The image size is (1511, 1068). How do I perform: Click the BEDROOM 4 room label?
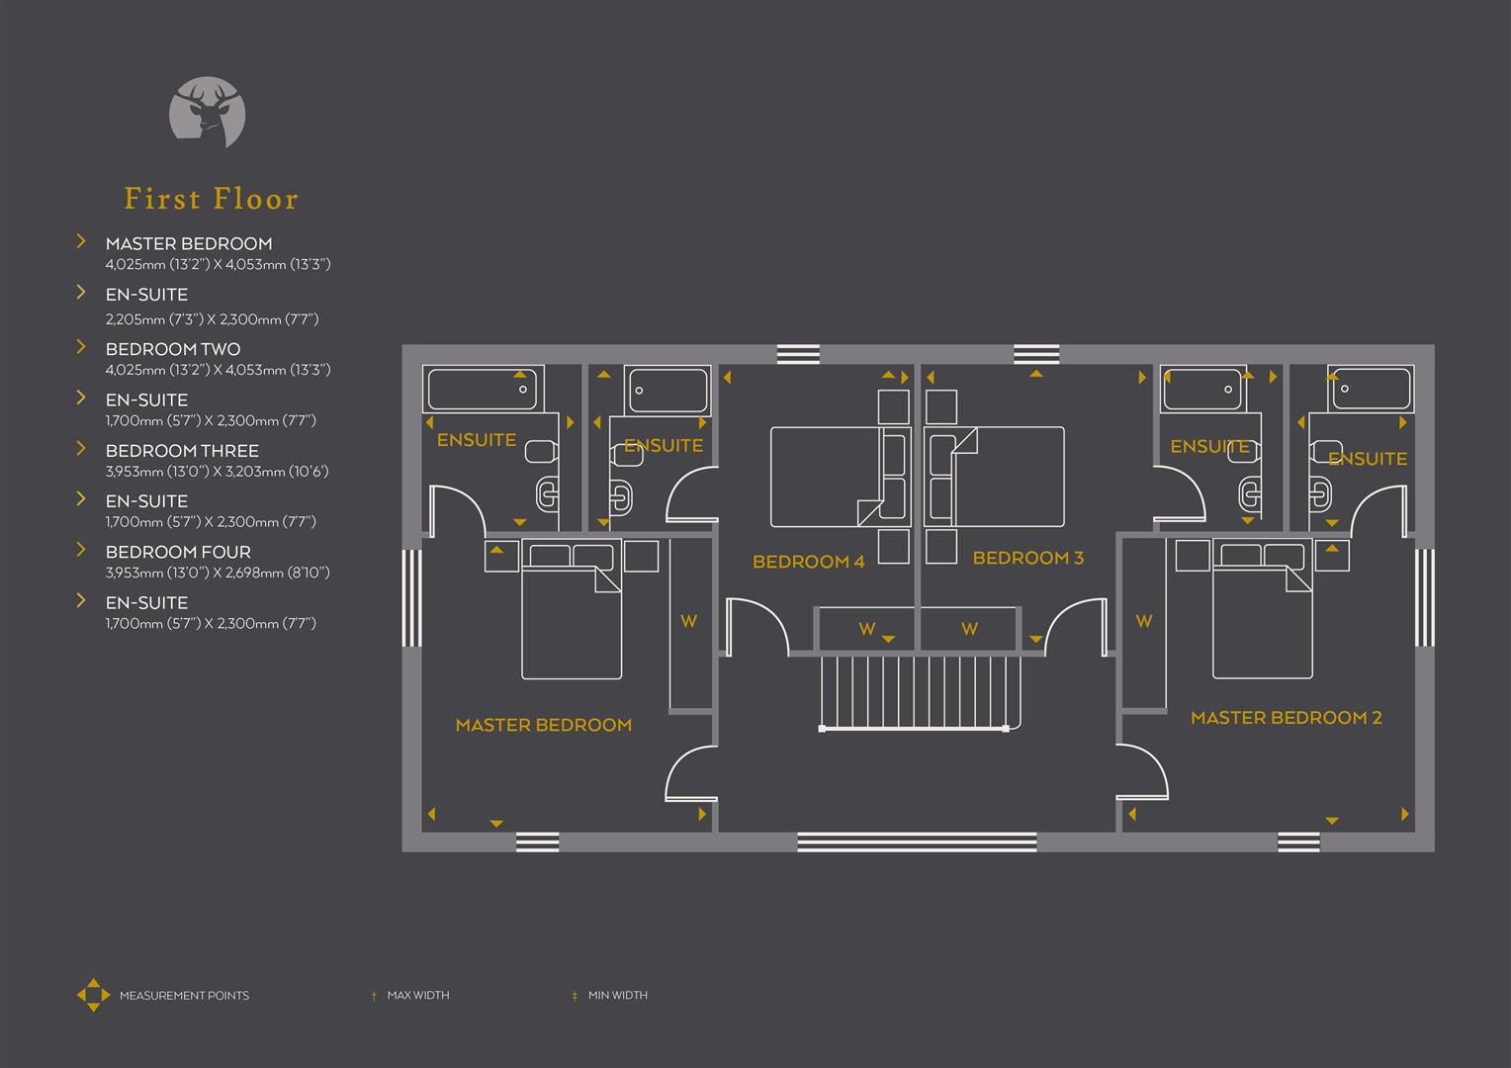tap(808, 561)
